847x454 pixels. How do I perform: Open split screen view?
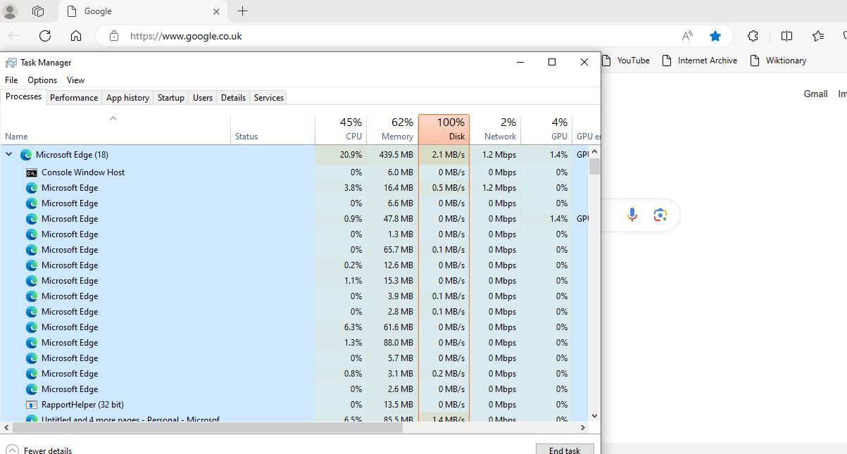coord(787,36)
